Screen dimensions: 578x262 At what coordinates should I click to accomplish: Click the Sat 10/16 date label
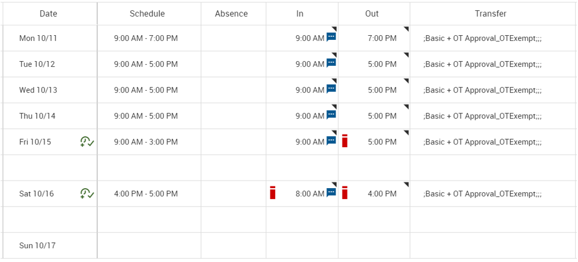[x=36, y=194]
